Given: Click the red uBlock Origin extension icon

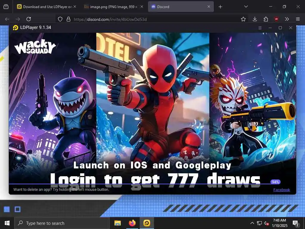Looking at the screenshot, I should coord(276,19).
